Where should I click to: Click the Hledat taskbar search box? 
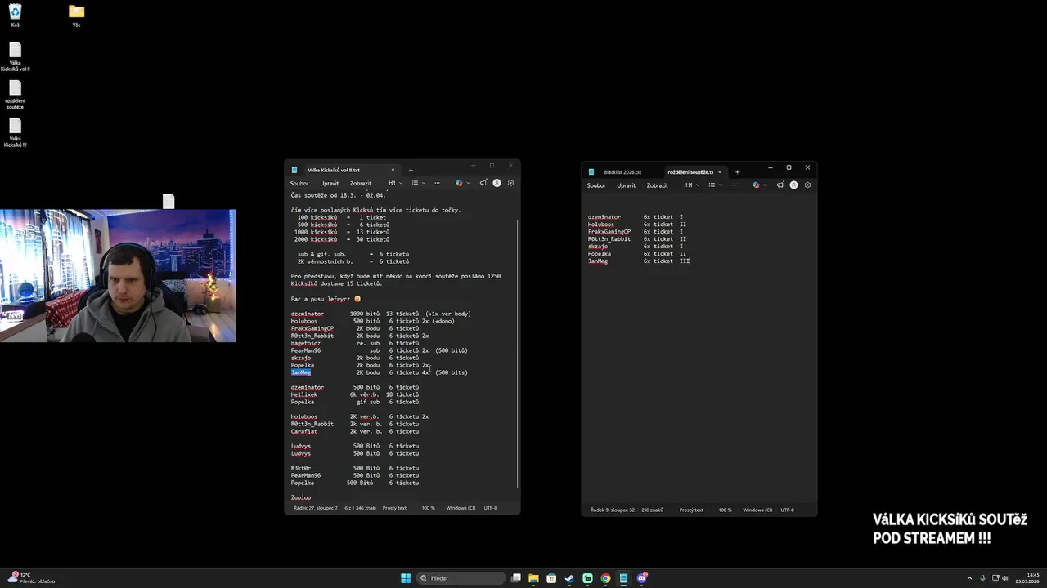(460, 578)
